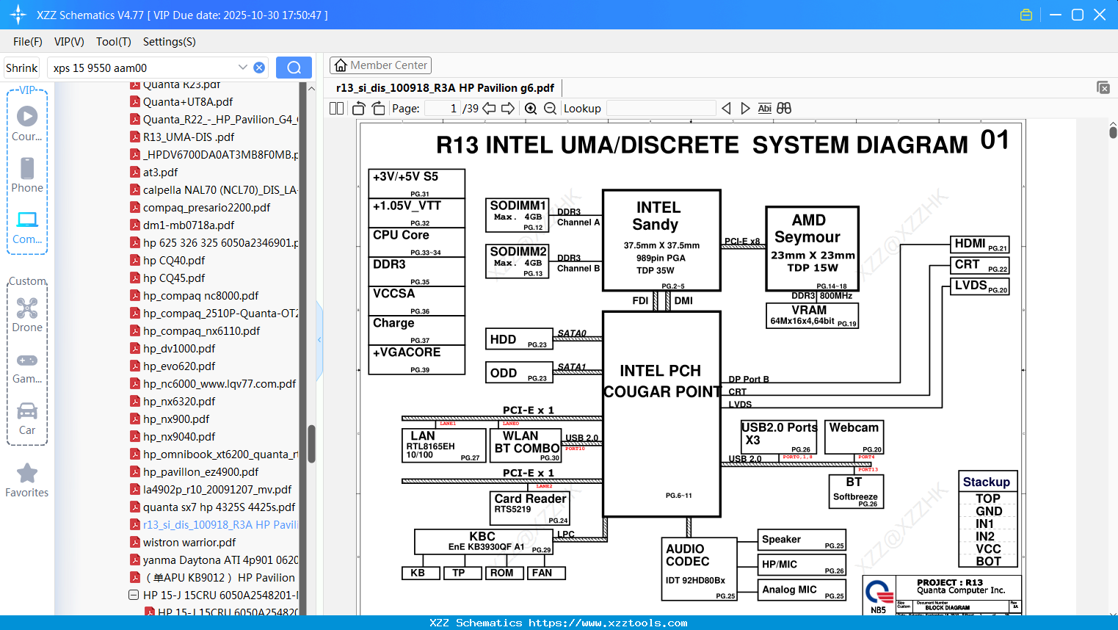The height and width of the screenshot is (630, 1118).
Task: Open the Tool(T) menu
Action: (114, 42)
